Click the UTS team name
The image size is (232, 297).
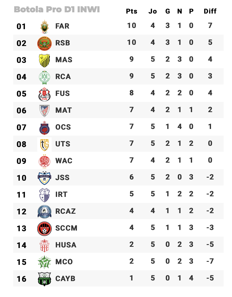click(63, 144)
